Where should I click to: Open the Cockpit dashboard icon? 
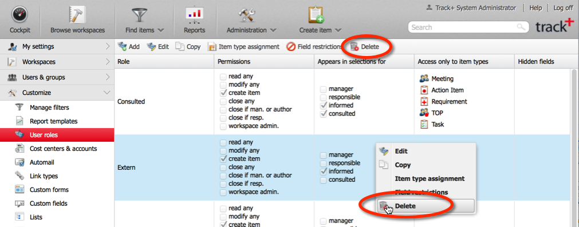(19, 15)
